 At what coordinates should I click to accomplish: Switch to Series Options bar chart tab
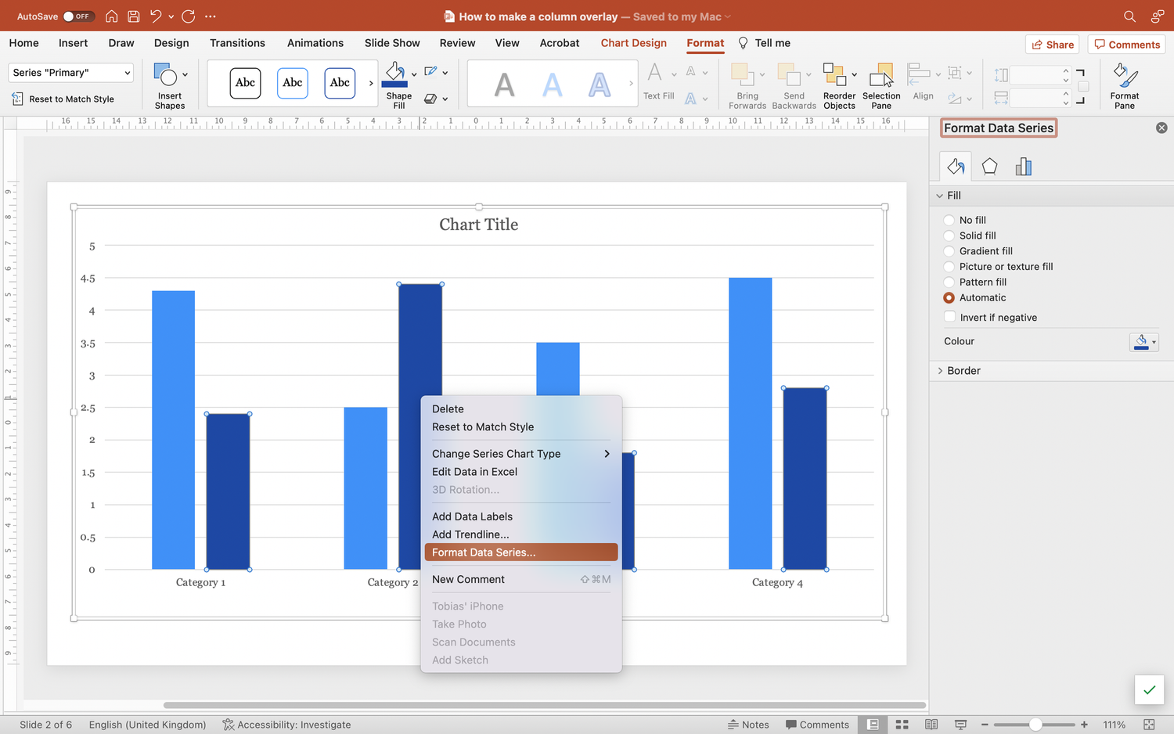(x=1024, y=166)
